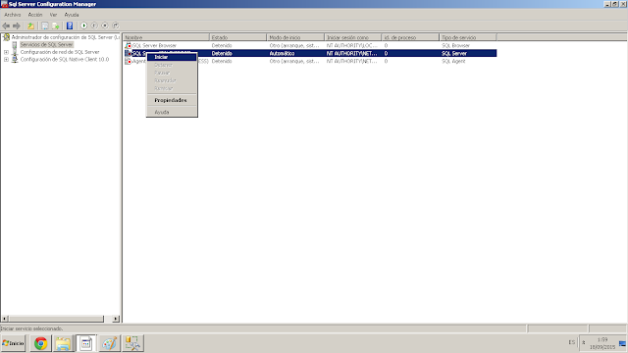Click the Export list toolbar icon
The image size is (628, 353).
pyautogui.click(x=56, y=26)
